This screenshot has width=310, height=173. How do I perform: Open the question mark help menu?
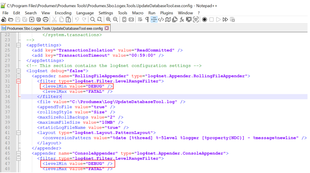pyautogui.click(x=199, y=13)
